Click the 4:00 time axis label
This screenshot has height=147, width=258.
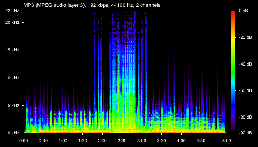coord(181,141)
